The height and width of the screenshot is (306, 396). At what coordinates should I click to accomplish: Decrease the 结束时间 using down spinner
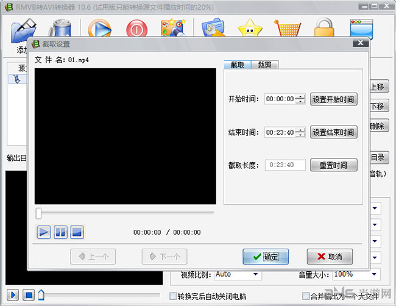pos(300,135)
